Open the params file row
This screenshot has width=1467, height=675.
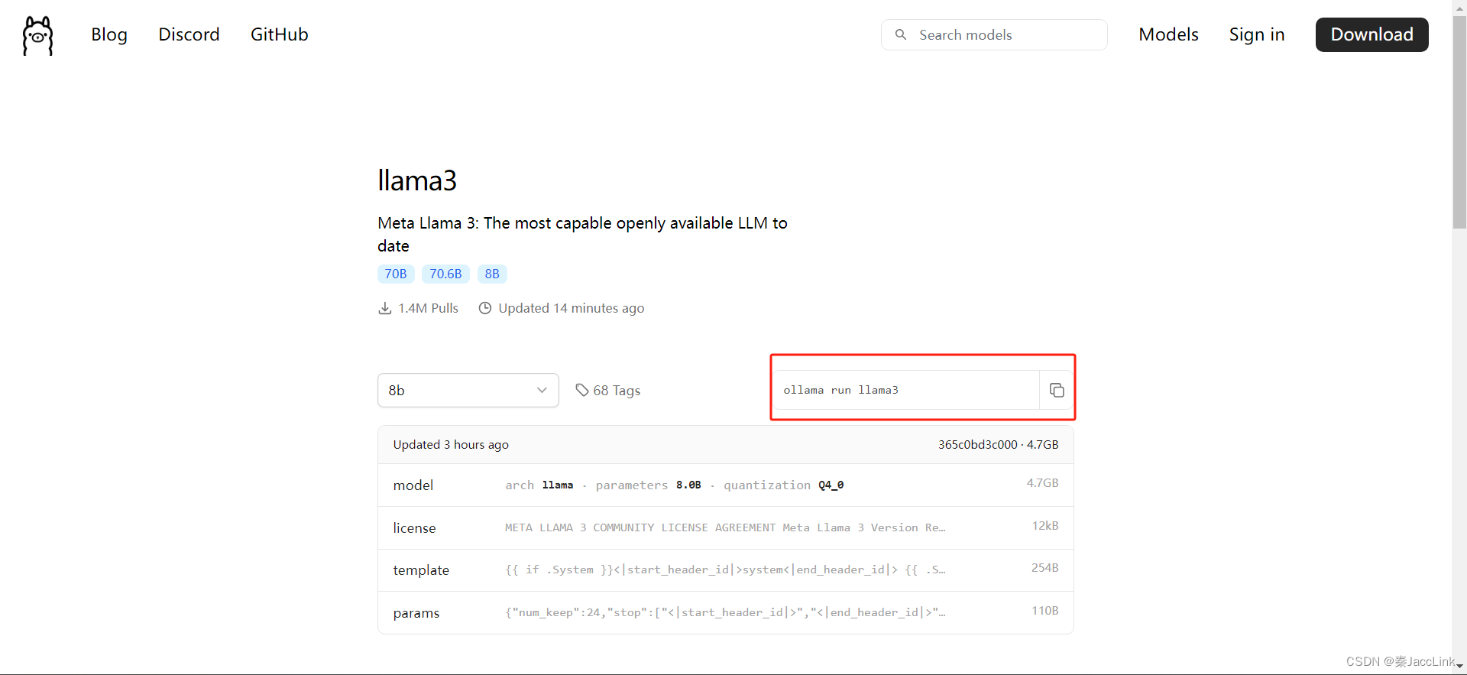[x=726, y=612]
